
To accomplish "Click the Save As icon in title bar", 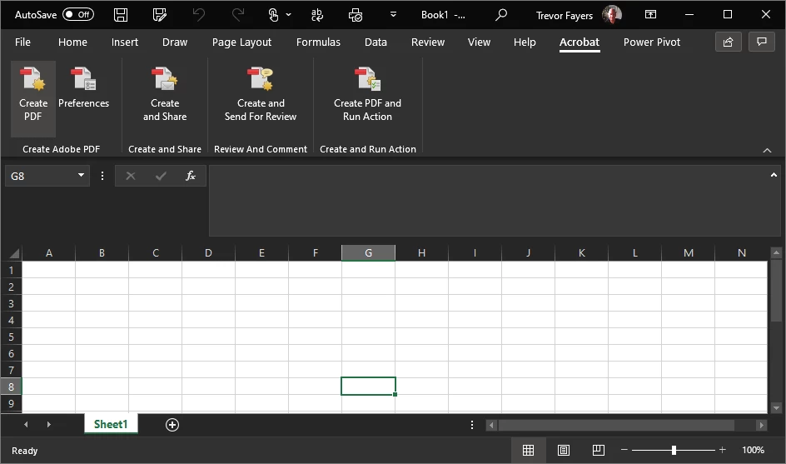I will pyautogui.click(x=159, y=15).
